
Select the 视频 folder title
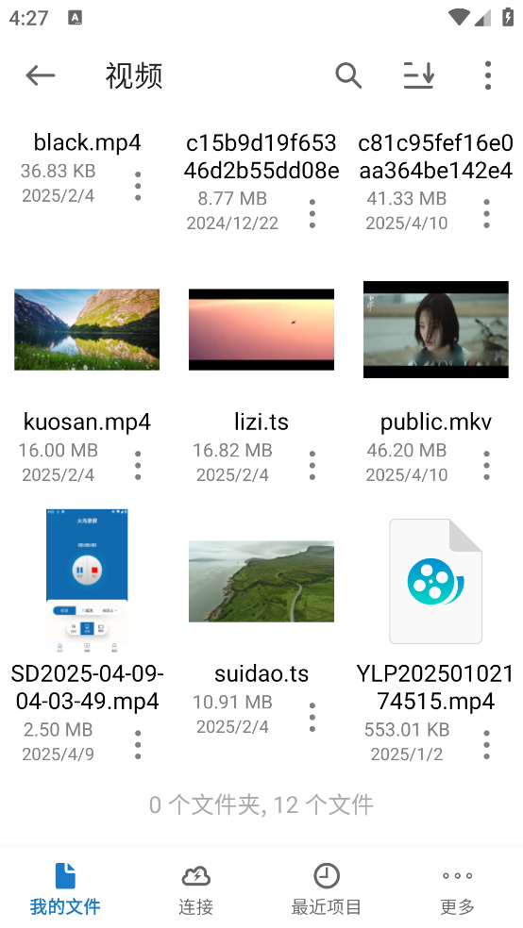134,75
